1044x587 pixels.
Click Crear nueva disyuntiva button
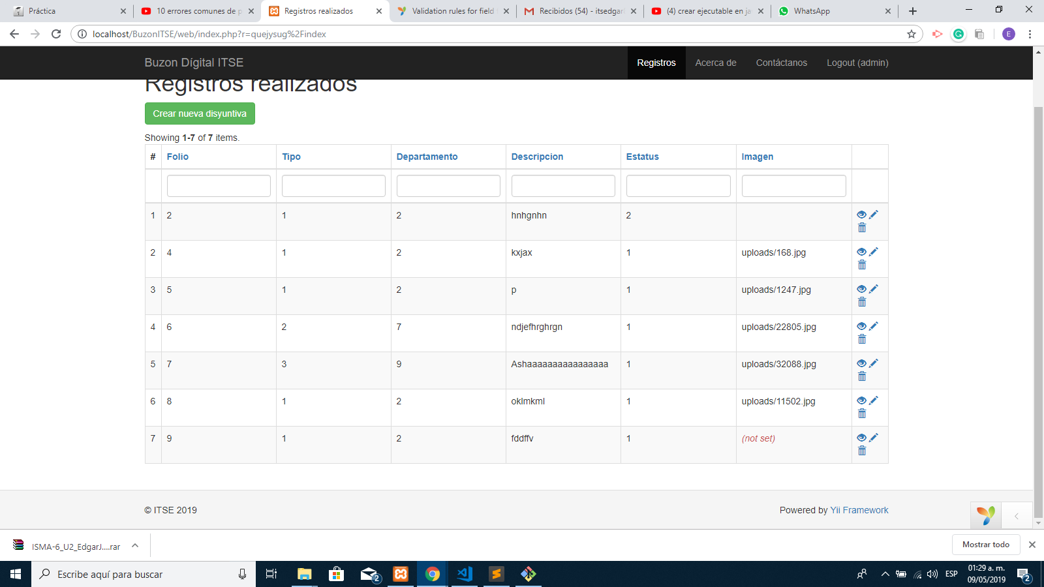pos(200,113)
